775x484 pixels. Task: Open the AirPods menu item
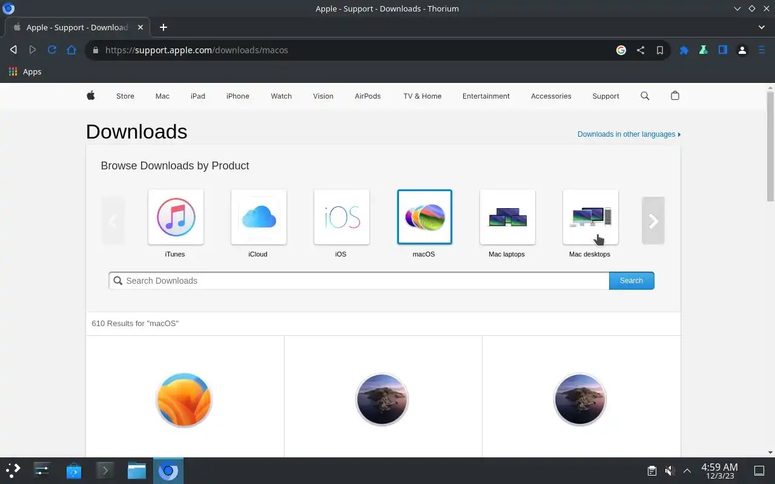click(x=368, y=96)
